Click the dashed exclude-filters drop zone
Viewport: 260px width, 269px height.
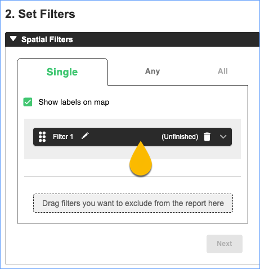click(133, 203)
